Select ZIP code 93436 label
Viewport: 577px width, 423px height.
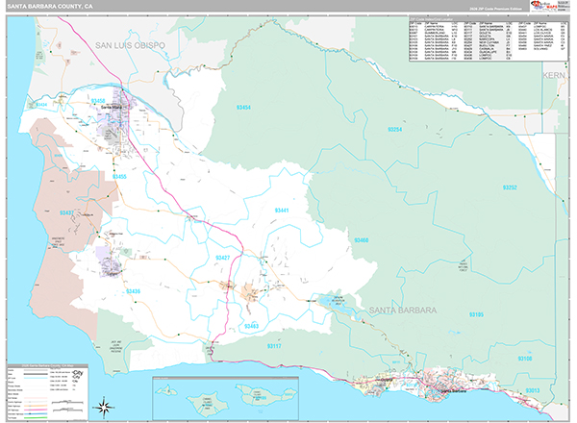pos(133,290)
